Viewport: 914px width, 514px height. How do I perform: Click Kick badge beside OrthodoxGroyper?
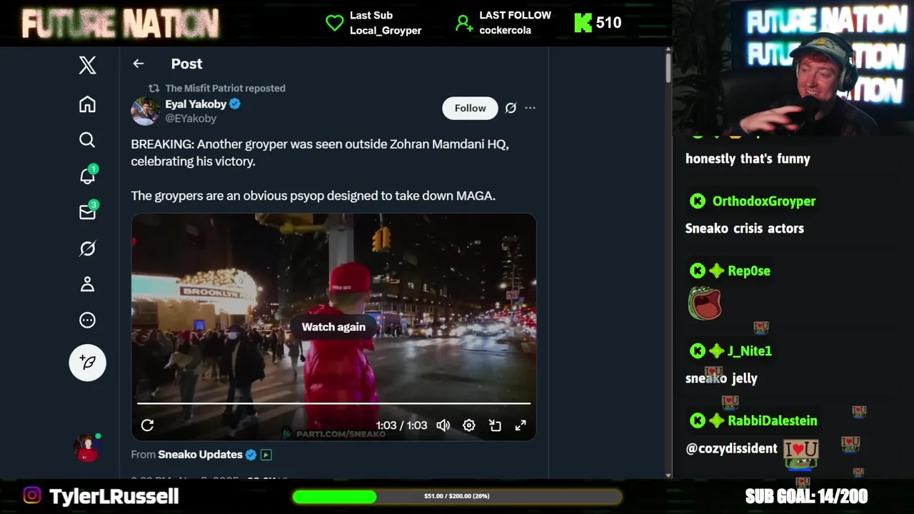698,201
